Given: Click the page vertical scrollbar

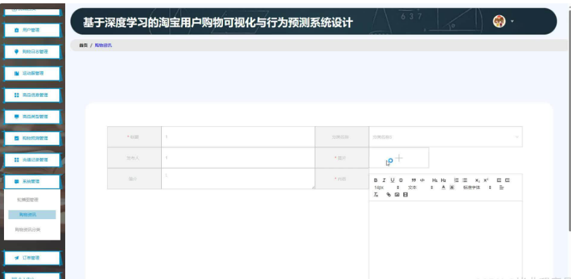Looking at the screenshot, I should coord(569,120).
